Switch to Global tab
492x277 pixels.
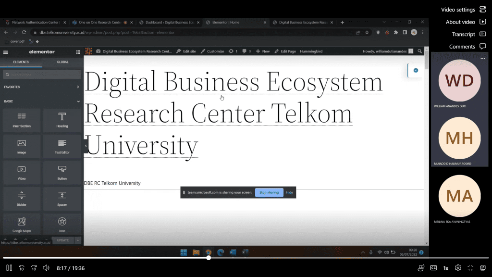coord(62,62)
